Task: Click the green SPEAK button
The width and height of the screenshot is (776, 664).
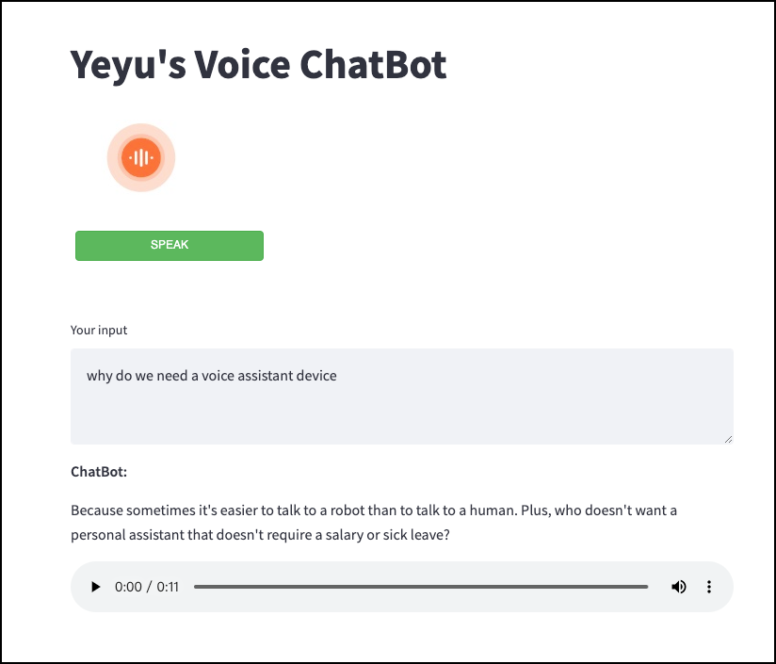Action: point(170,246)
